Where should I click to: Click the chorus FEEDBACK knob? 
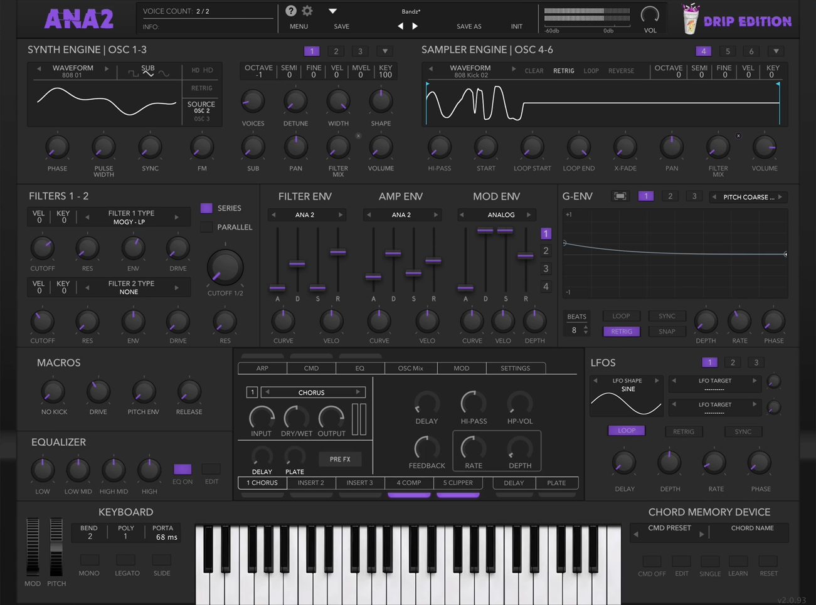click(x=427, y=448)
